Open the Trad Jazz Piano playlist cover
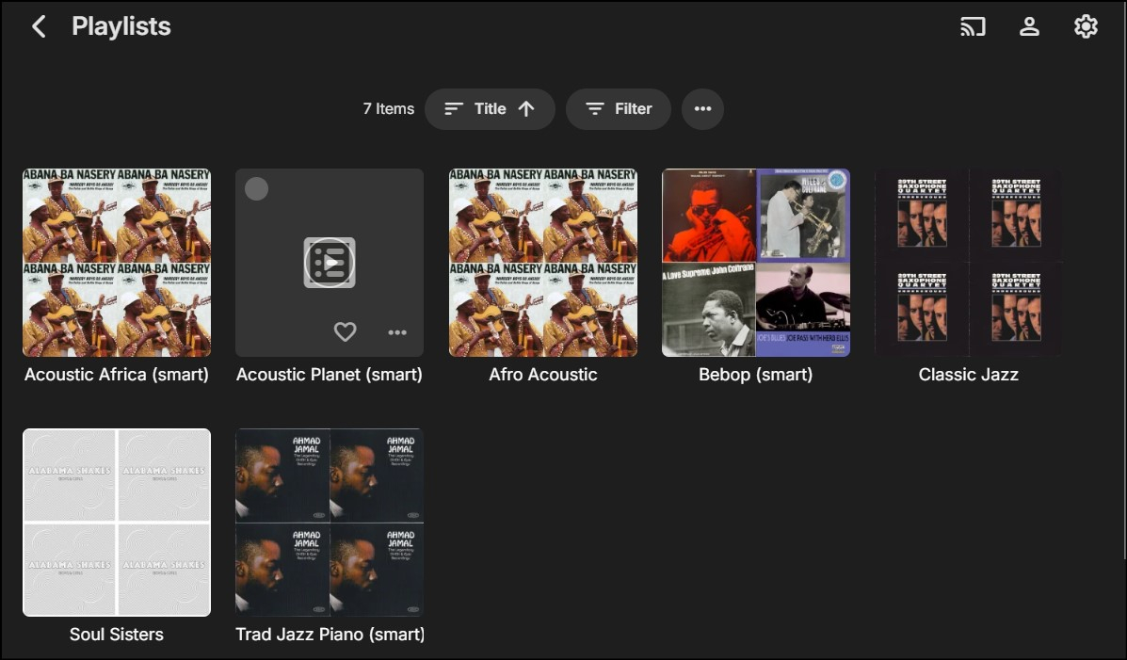The width and height of the screenshot is (1127, 660). pos(330,523)
